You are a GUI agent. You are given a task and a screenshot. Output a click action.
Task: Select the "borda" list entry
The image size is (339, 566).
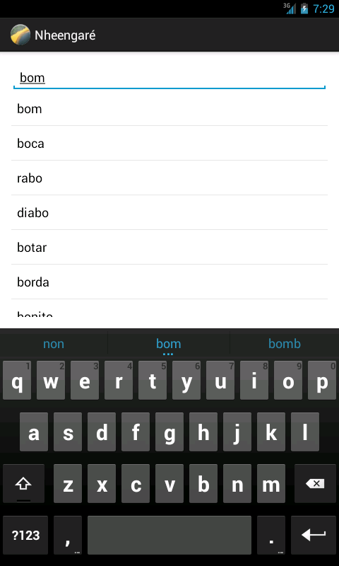(x=169, y=282)
